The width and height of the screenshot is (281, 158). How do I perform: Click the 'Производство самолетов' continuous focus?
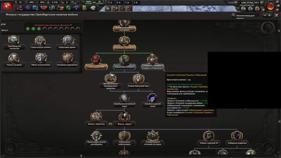[x=14, y=43]
